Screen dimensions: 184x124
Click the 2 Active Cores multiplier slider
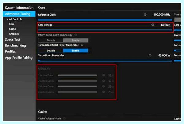(x=78, y=81)
